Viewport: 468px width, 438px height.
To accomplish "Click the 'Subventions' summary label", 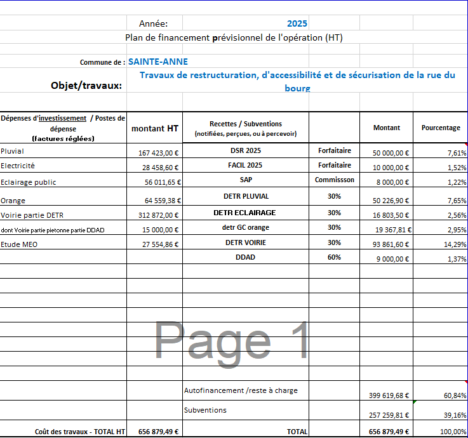I will click(205, 410).
